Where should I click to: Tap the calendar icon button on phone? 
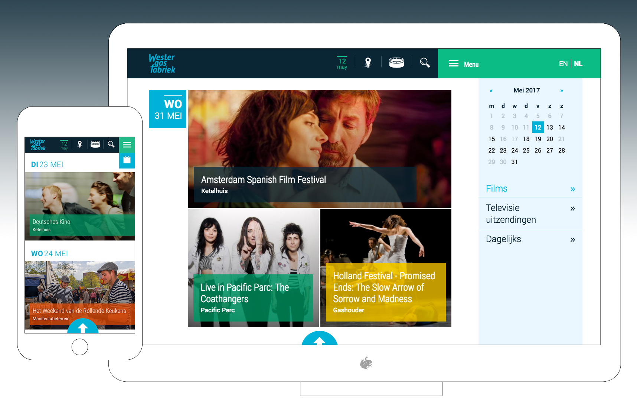(x=127, y=160)
